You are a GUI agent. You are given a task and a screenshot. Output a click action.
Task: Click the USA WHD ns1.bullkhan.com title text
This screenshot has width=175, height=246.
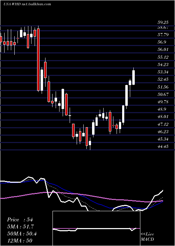click(27, 4)
